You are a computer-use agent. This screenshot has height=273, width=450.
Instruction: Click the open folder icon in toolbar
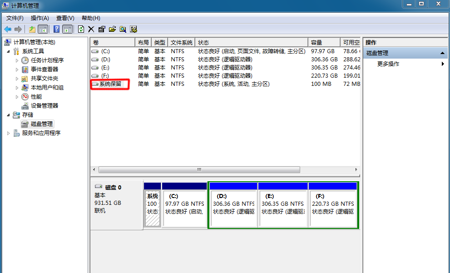point(112,29)
